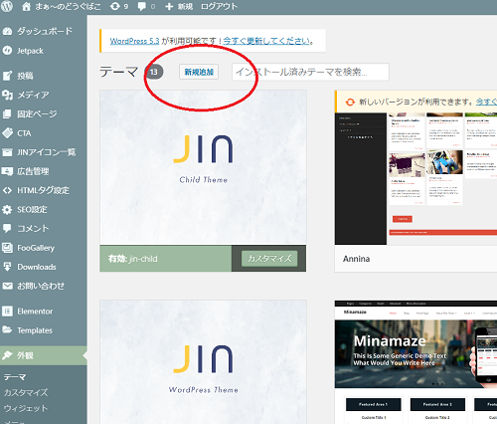Screen dimensions: 497x424
Task: Open the Minamaze theme thumbnail
Action: pos(415,362)
